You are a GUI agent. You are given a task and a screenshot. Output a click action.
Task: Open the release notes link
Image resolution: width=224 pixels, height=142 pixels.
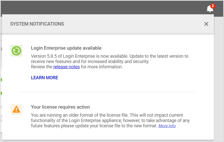[x=67, y=67]
